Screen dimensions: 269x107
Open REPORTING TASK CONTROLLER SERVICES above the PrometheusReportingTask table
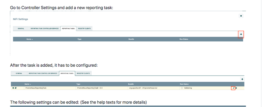pos(43,73)
